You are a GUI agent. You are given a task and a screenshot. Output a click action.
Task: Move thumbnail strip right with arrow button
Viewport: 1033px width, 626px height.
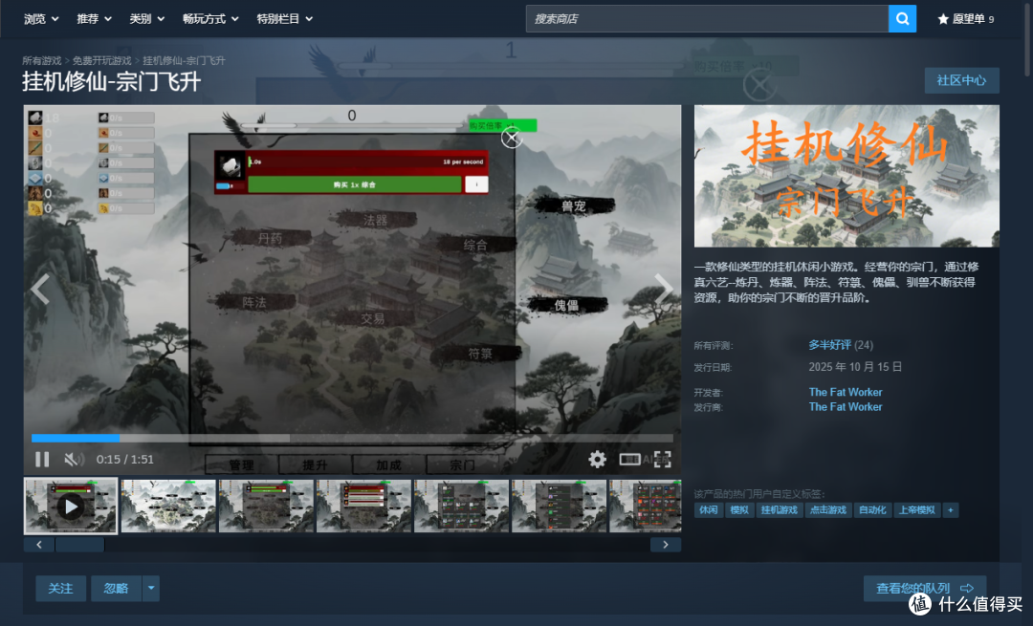(666, 545)
